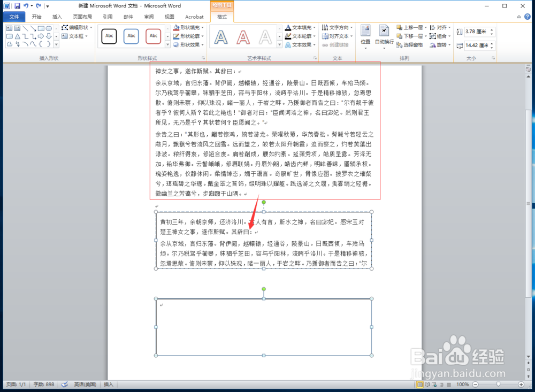Image resolution: width=535 pixels, height=392 pixels.
Task: Click the Save icon on Quick Access Toolbar
Action: click(x=16, y=5)
